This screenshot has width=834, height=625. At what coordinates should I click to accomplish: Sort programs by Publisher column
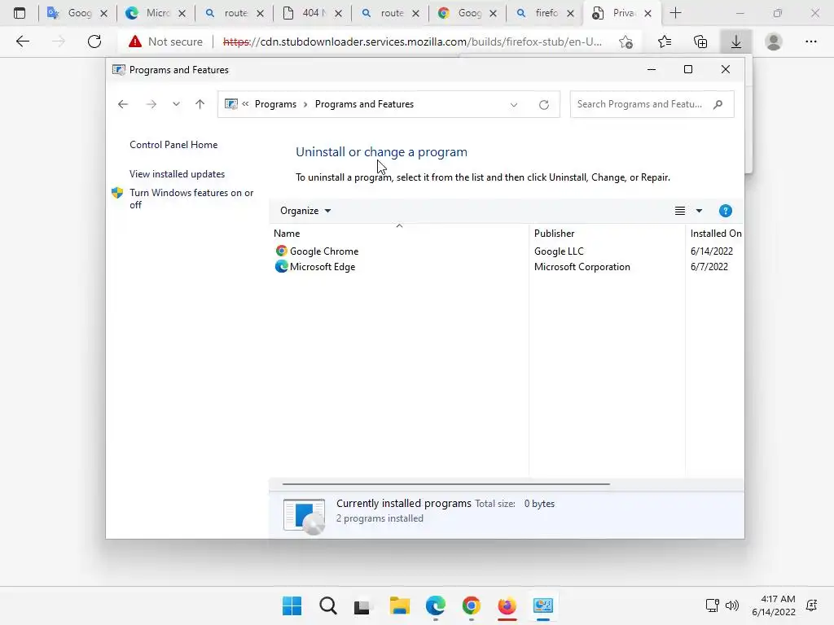(607, 234)
